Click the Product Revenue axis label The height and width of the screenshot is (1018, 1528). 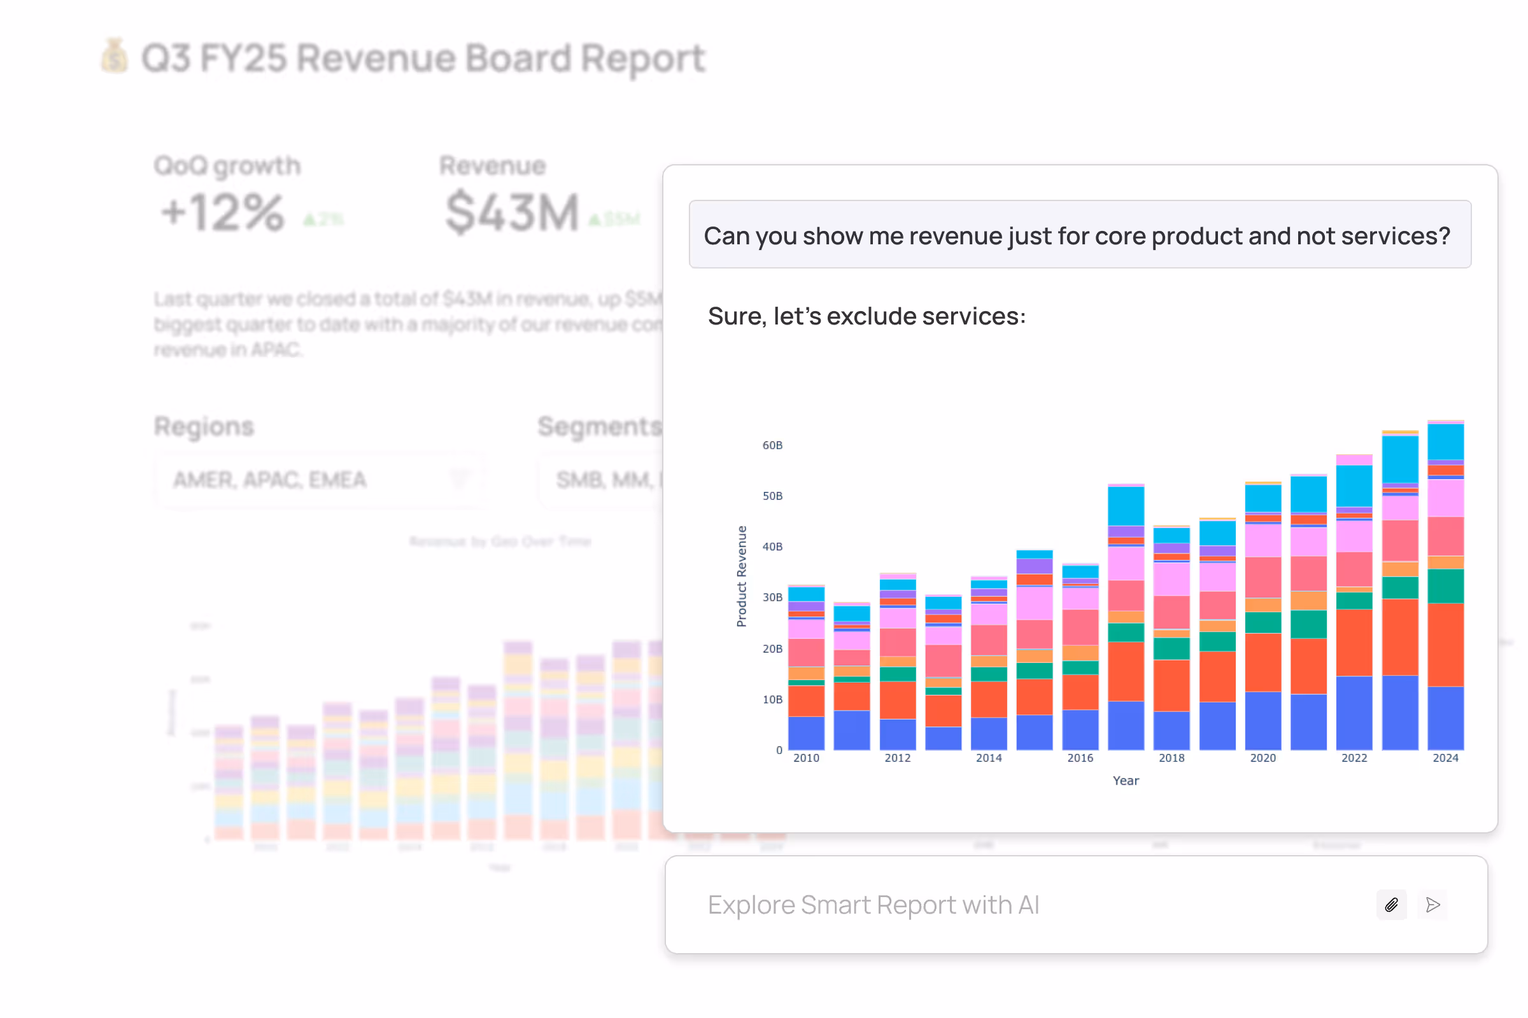tap(741, 576)
